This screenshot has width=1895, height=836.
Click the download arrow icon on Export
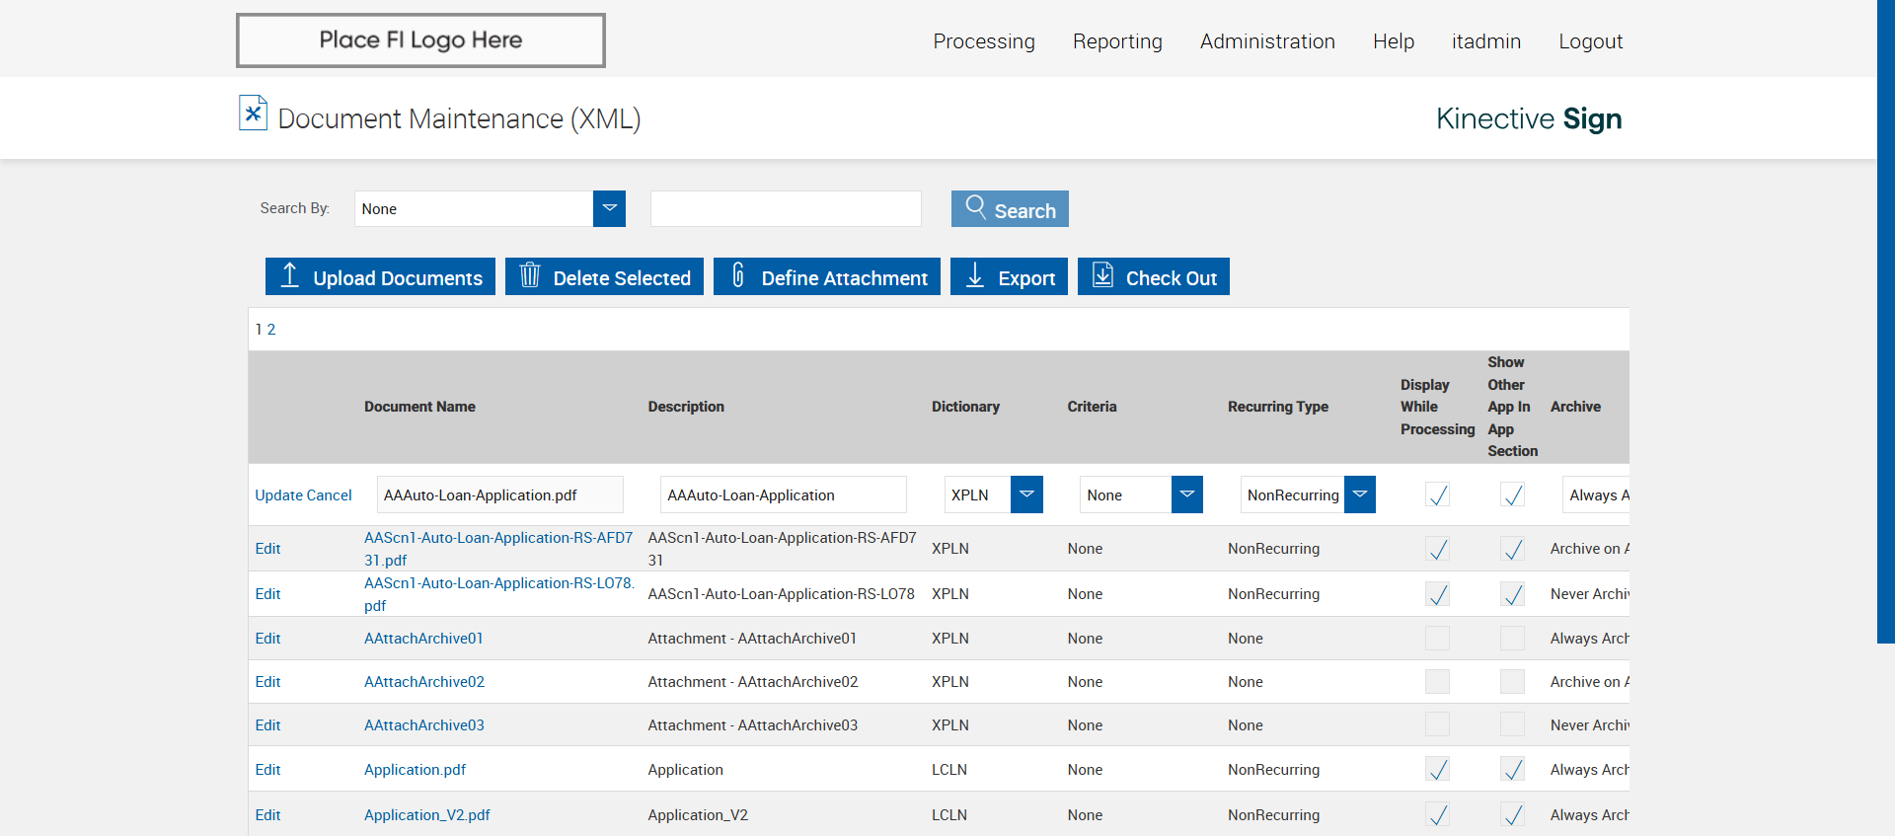click(x=974, y=275)
